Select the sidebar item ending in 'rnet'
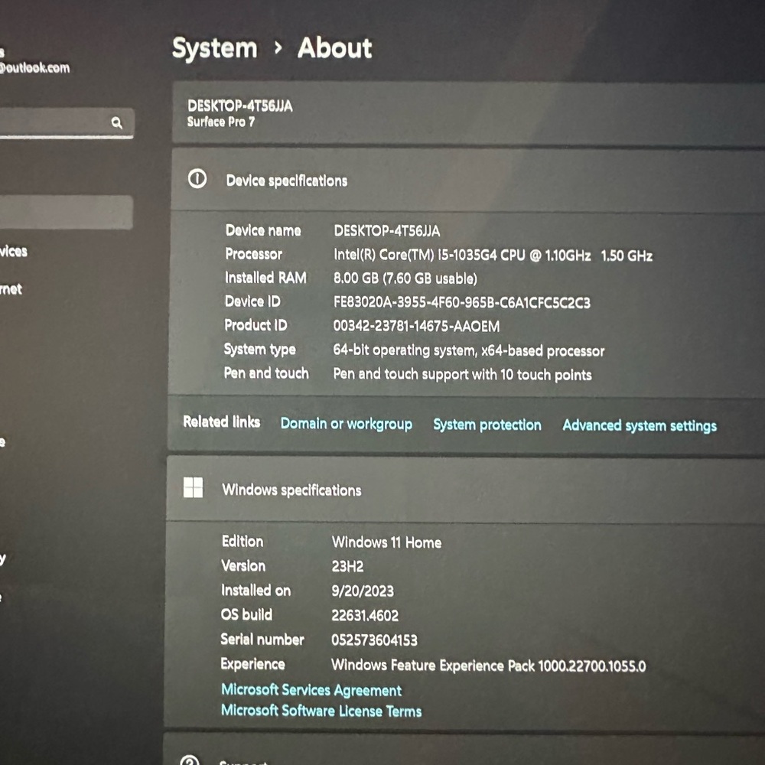This screenshot has width=765, height=765. 11,289
